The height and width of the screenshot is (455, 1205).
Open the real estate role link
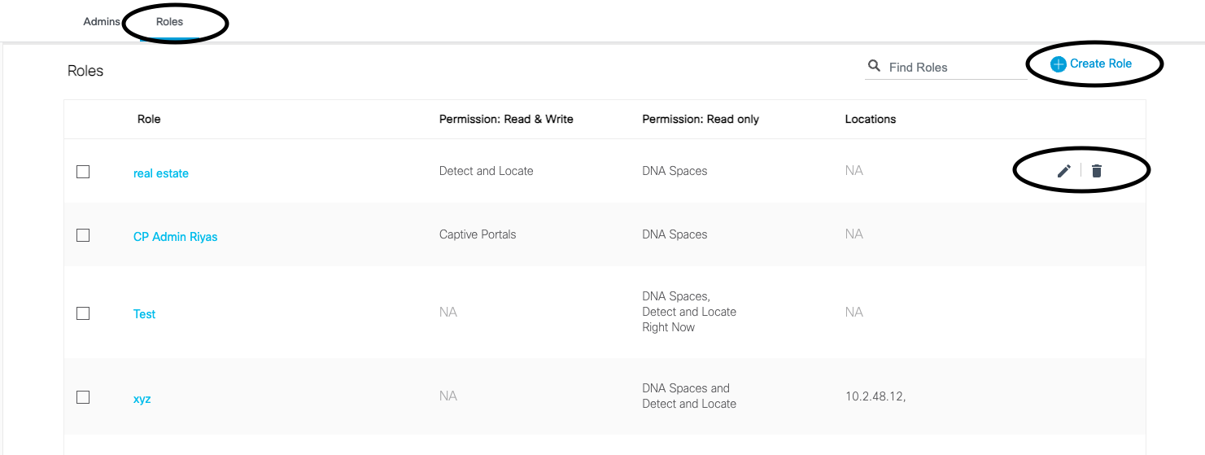pos(161,173)
